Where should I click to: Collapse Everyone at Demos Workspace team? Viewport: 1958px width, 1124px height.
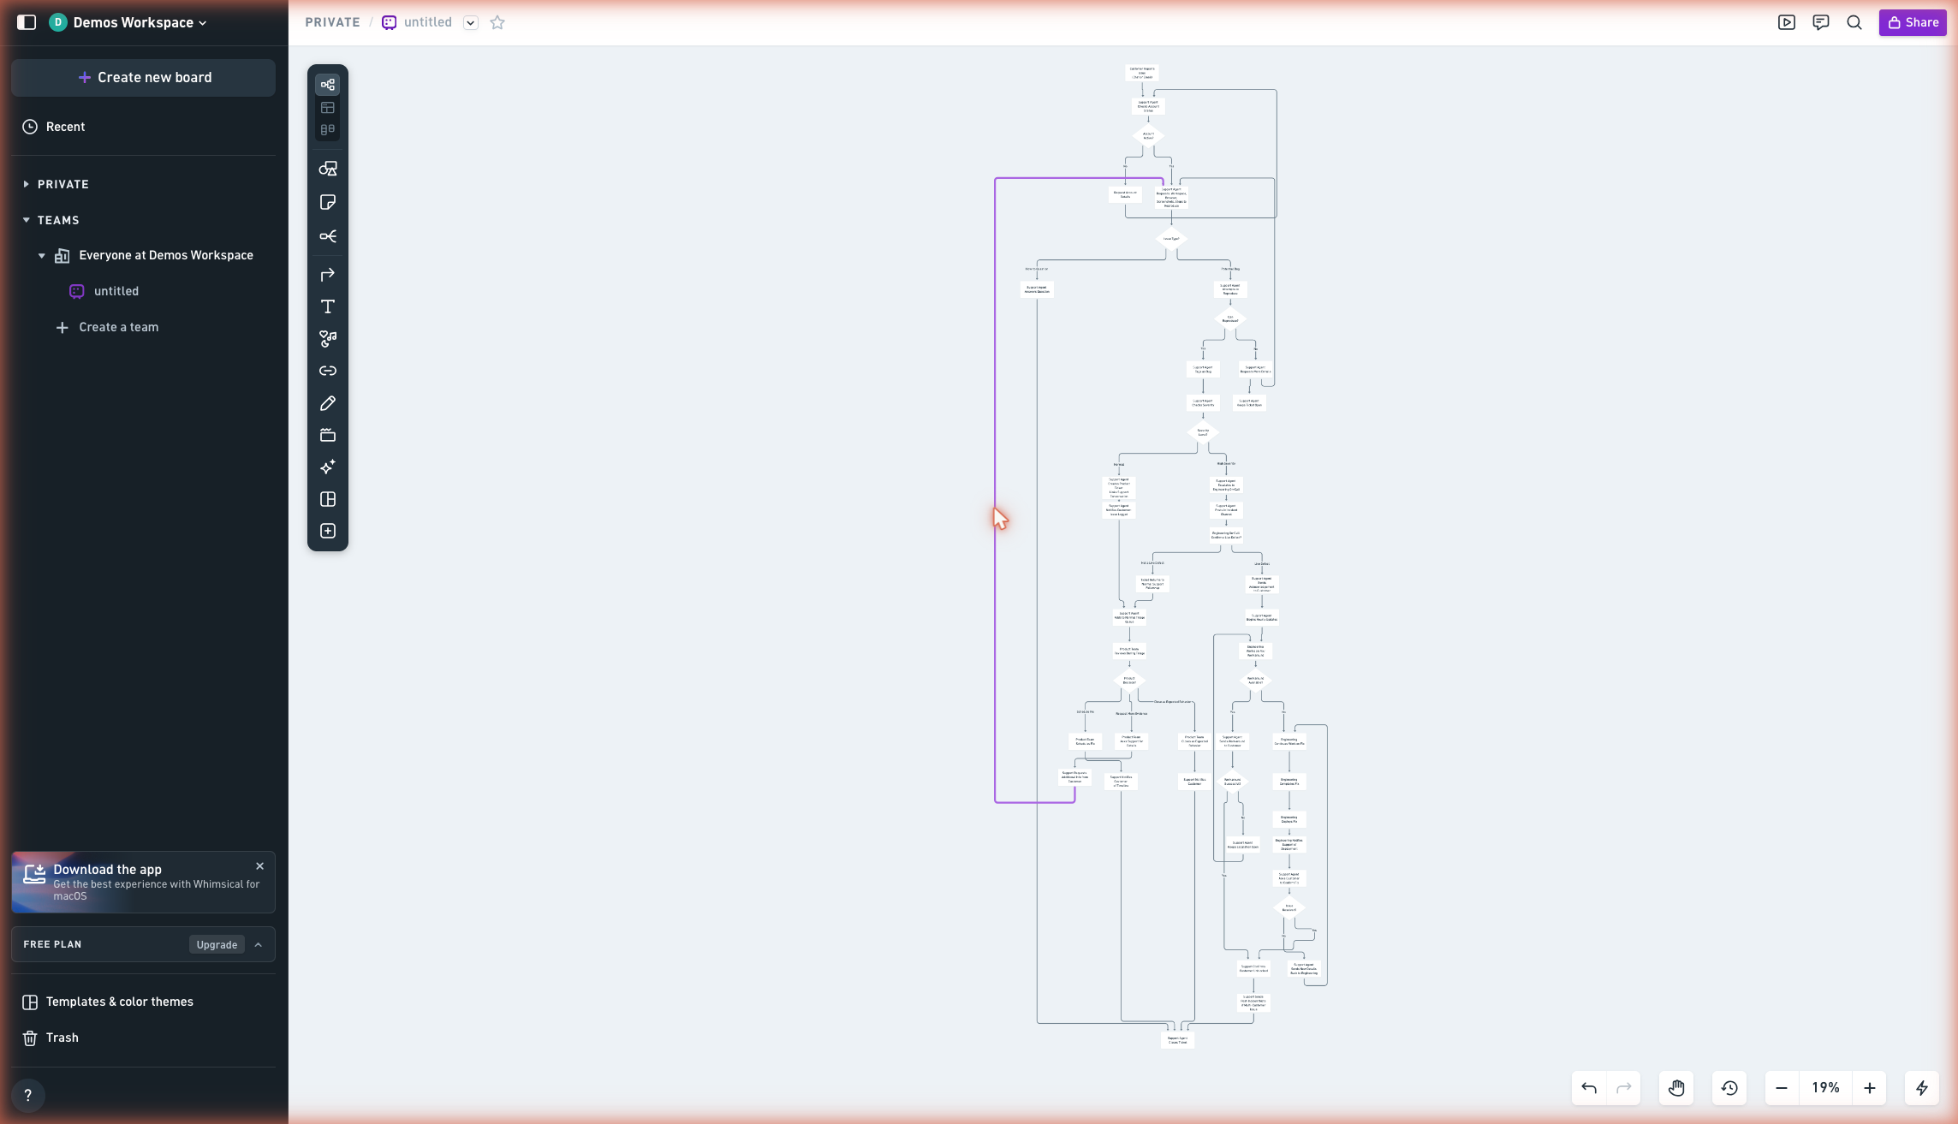click(x=42, y=255)
